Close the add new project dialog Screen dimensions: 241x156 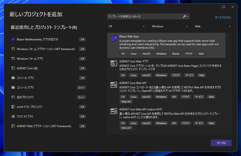(x=232, y=7)
